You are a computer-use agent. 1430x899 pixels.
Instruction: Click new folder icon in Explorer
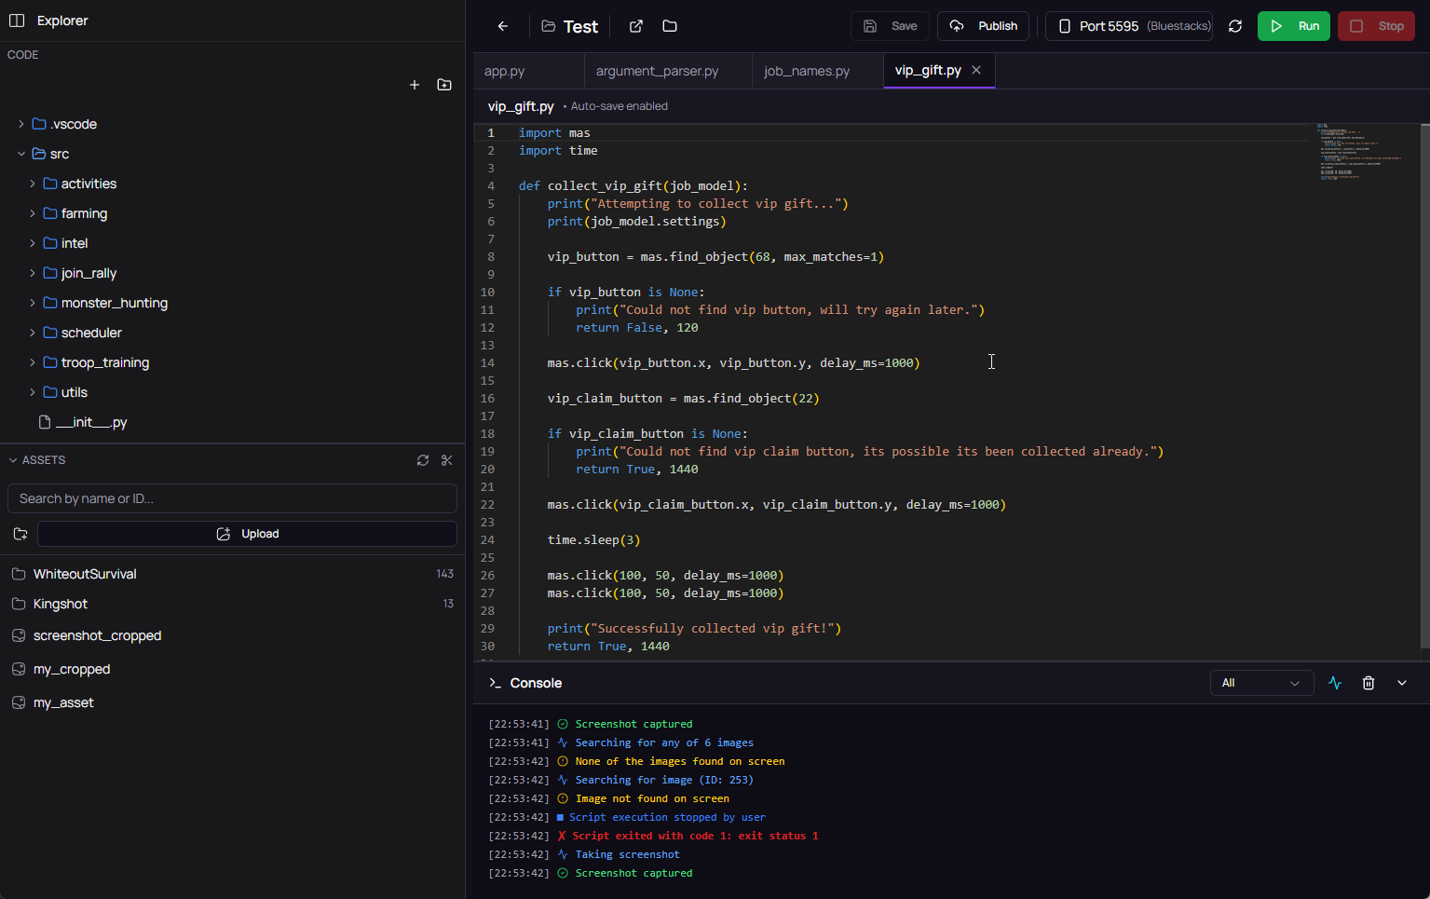tap(444, 85)
